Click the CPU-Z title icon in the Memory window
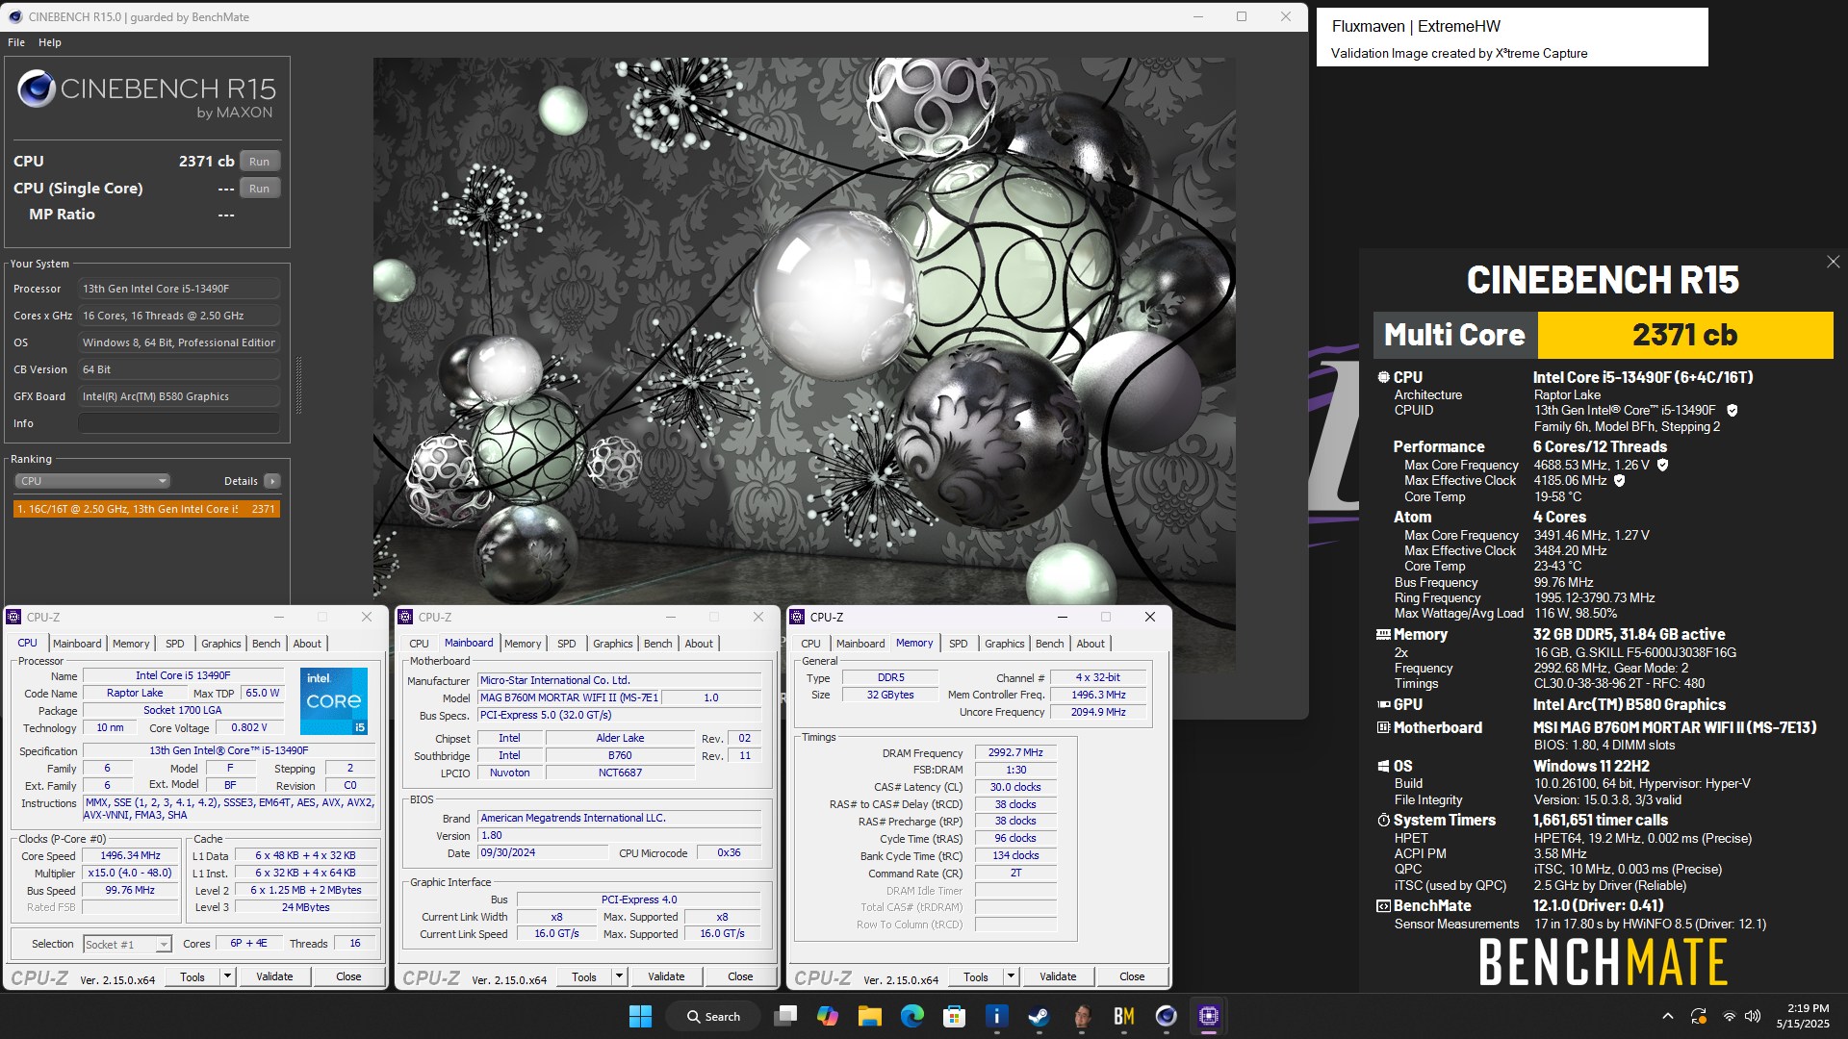This screenshot has height=1039, width=1848. (x=797, y=617)
